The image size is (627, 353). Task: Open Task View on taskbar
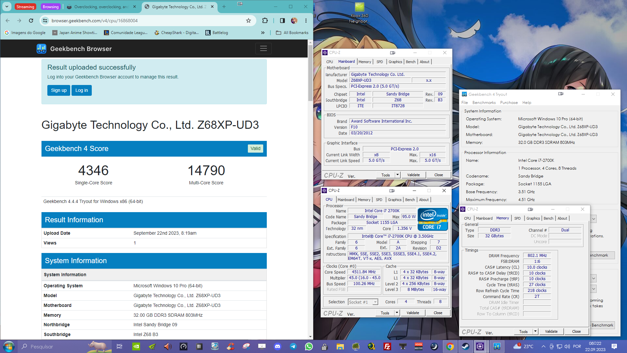tap(120, 346)
